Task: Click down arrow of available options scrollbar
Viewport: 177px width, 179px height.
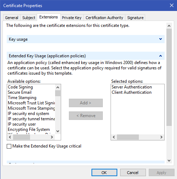Action: [58, 131]
